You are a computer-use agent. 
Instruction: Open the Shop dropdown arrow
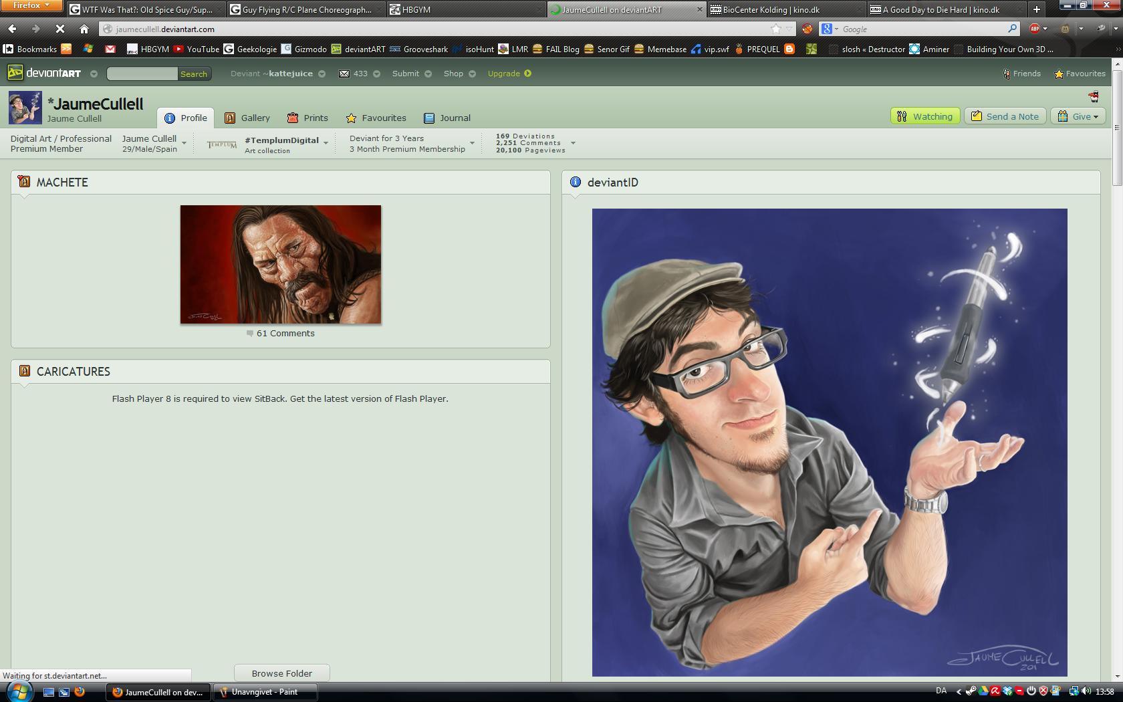pyautogui.click(x=472, y=74)
